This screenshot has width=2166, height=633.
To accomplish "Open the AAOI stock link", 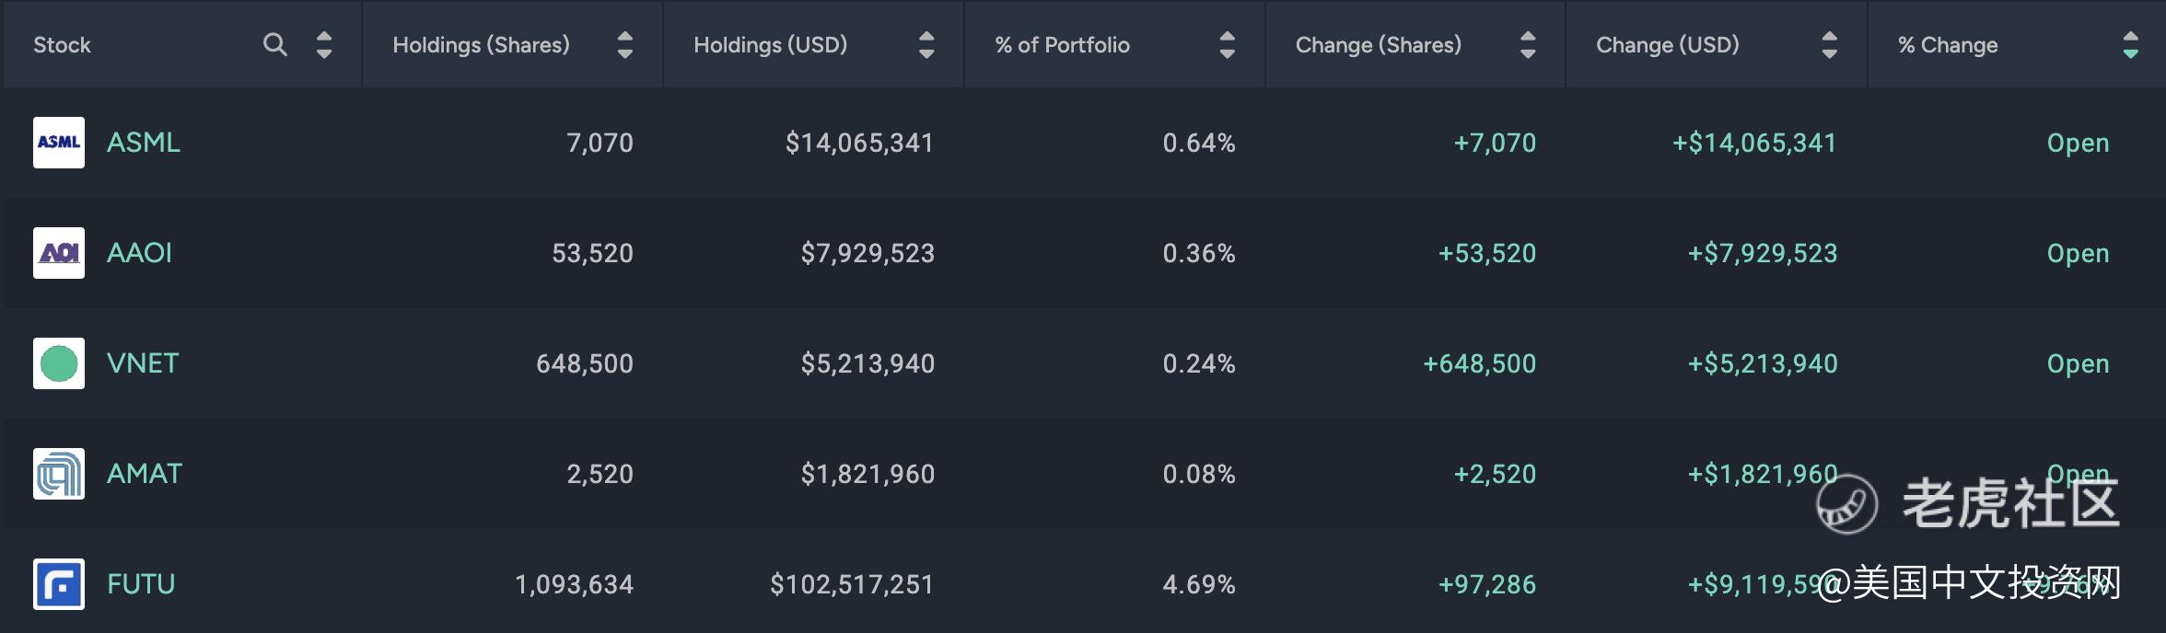I will (139, 253).
